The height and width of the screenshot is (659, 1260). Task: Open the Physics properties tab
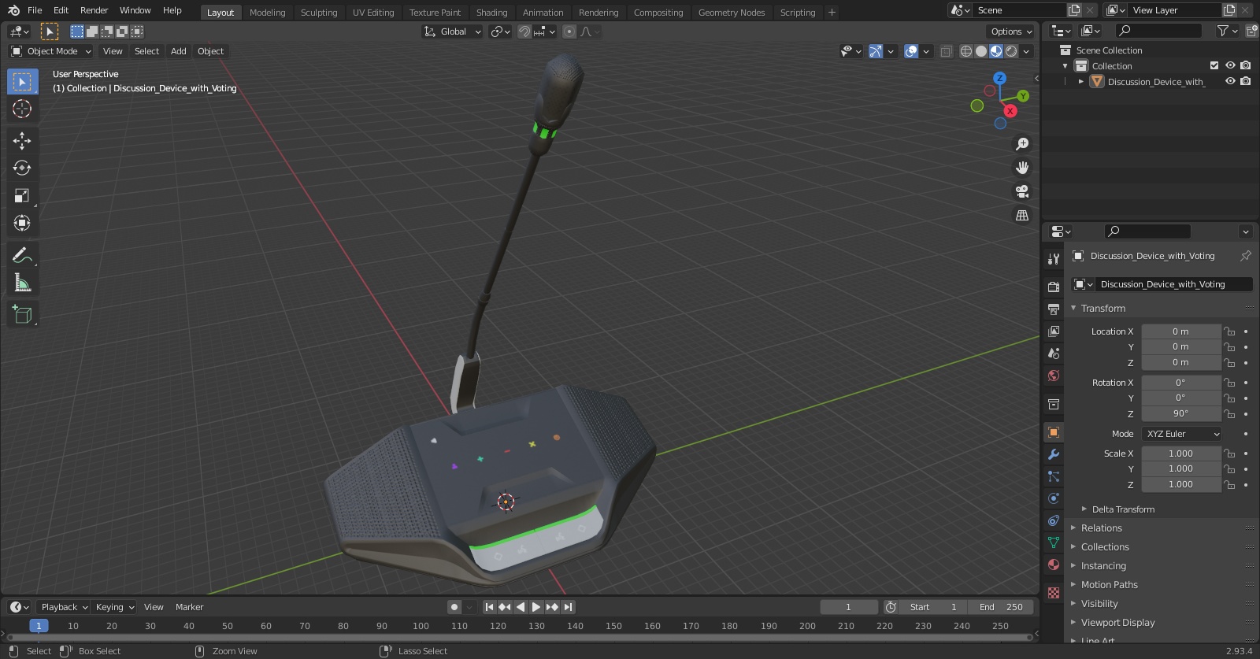click(1054, 498)
